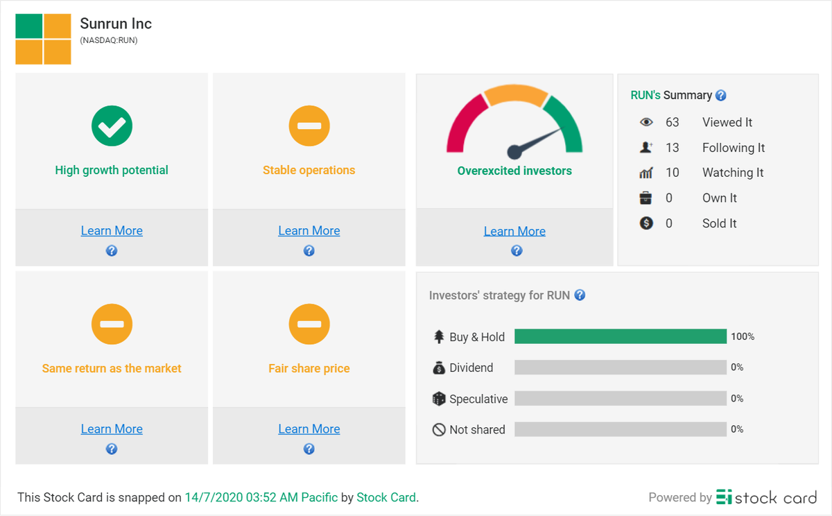
Task: Click the orange minus icon above Stable operations
Action: click(x=309, y=126)
